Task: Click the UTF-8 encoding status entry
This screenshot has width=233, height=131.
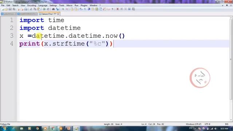Action: pos(207,124)
